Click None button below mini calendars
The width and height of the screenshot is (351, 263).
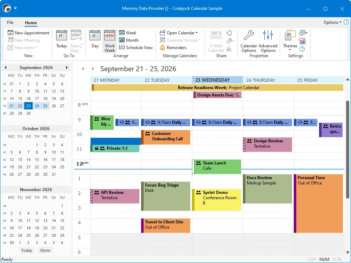45,250
